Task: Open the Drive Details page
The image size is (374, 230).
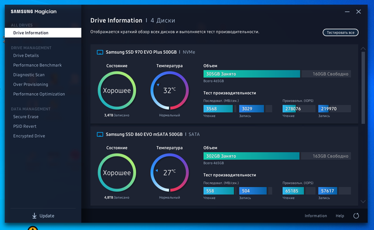Action: 26,55
